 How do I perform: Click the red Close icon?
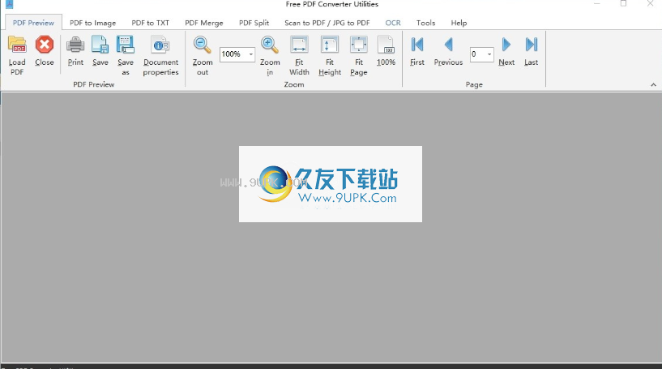[45, 45]
